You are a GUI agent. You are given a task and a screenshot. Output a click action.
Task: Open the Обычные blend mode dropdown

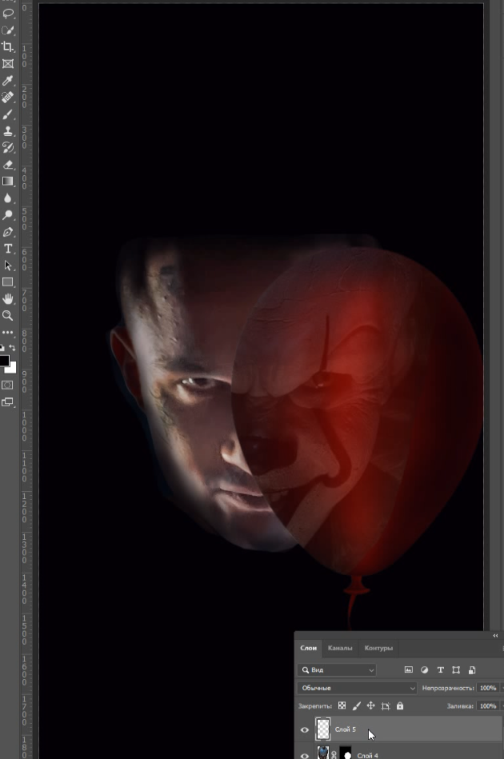(x=357, y=688)
